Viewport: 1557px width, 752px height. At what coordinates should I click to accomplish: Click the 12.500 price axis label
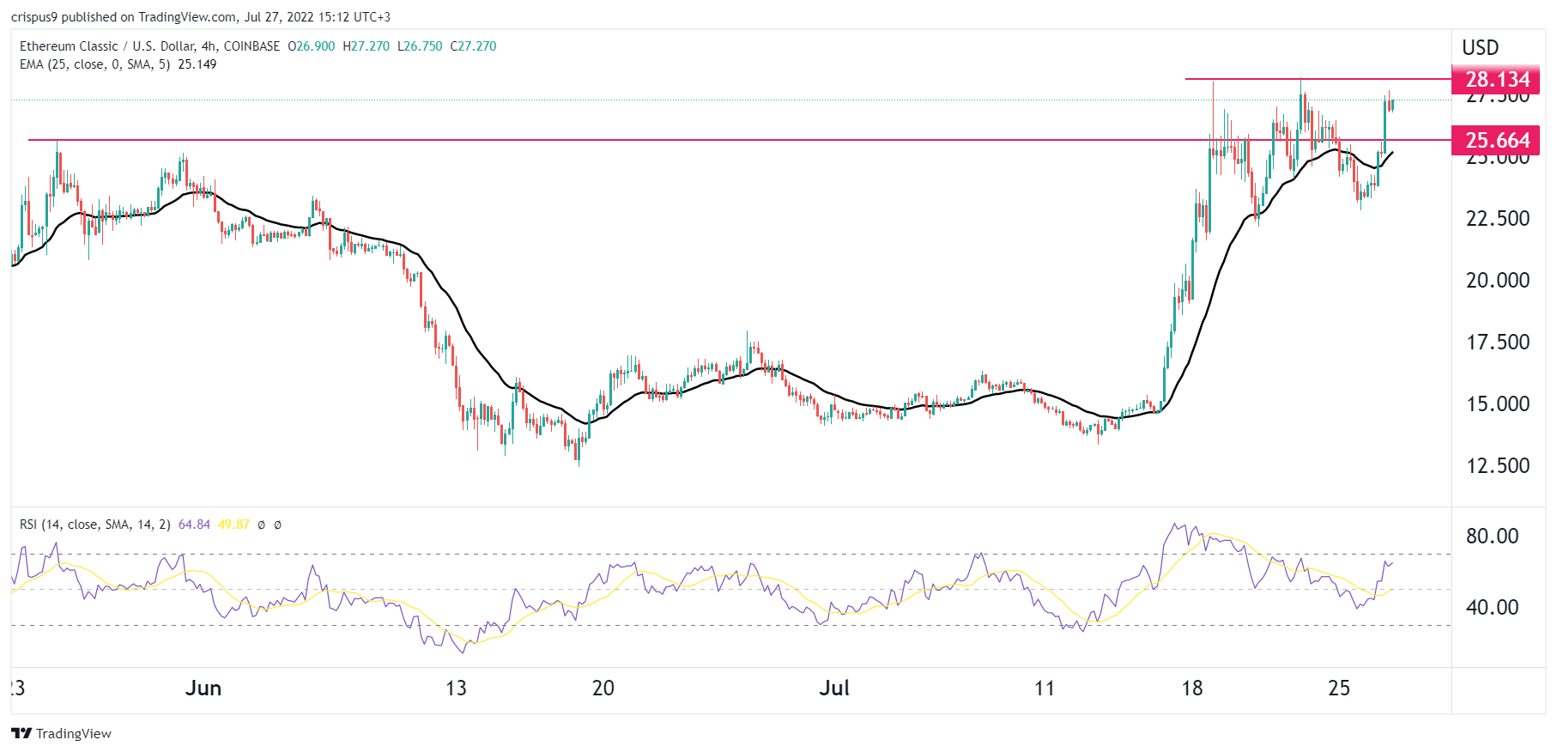click(1498, 466)
